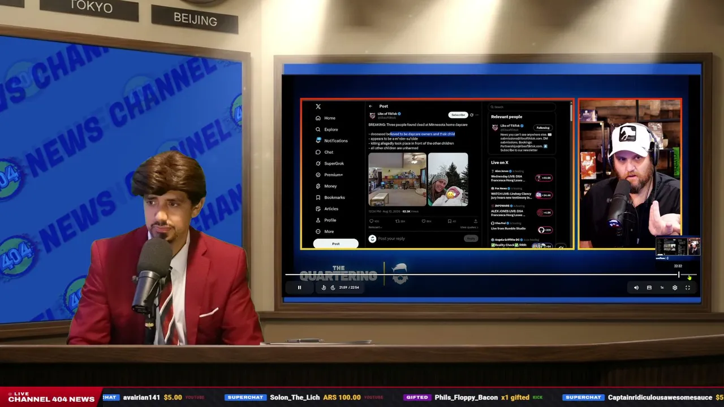Open the daycare room photo in the post
Screen dimensions: 724x407
[x=397, y=179]
